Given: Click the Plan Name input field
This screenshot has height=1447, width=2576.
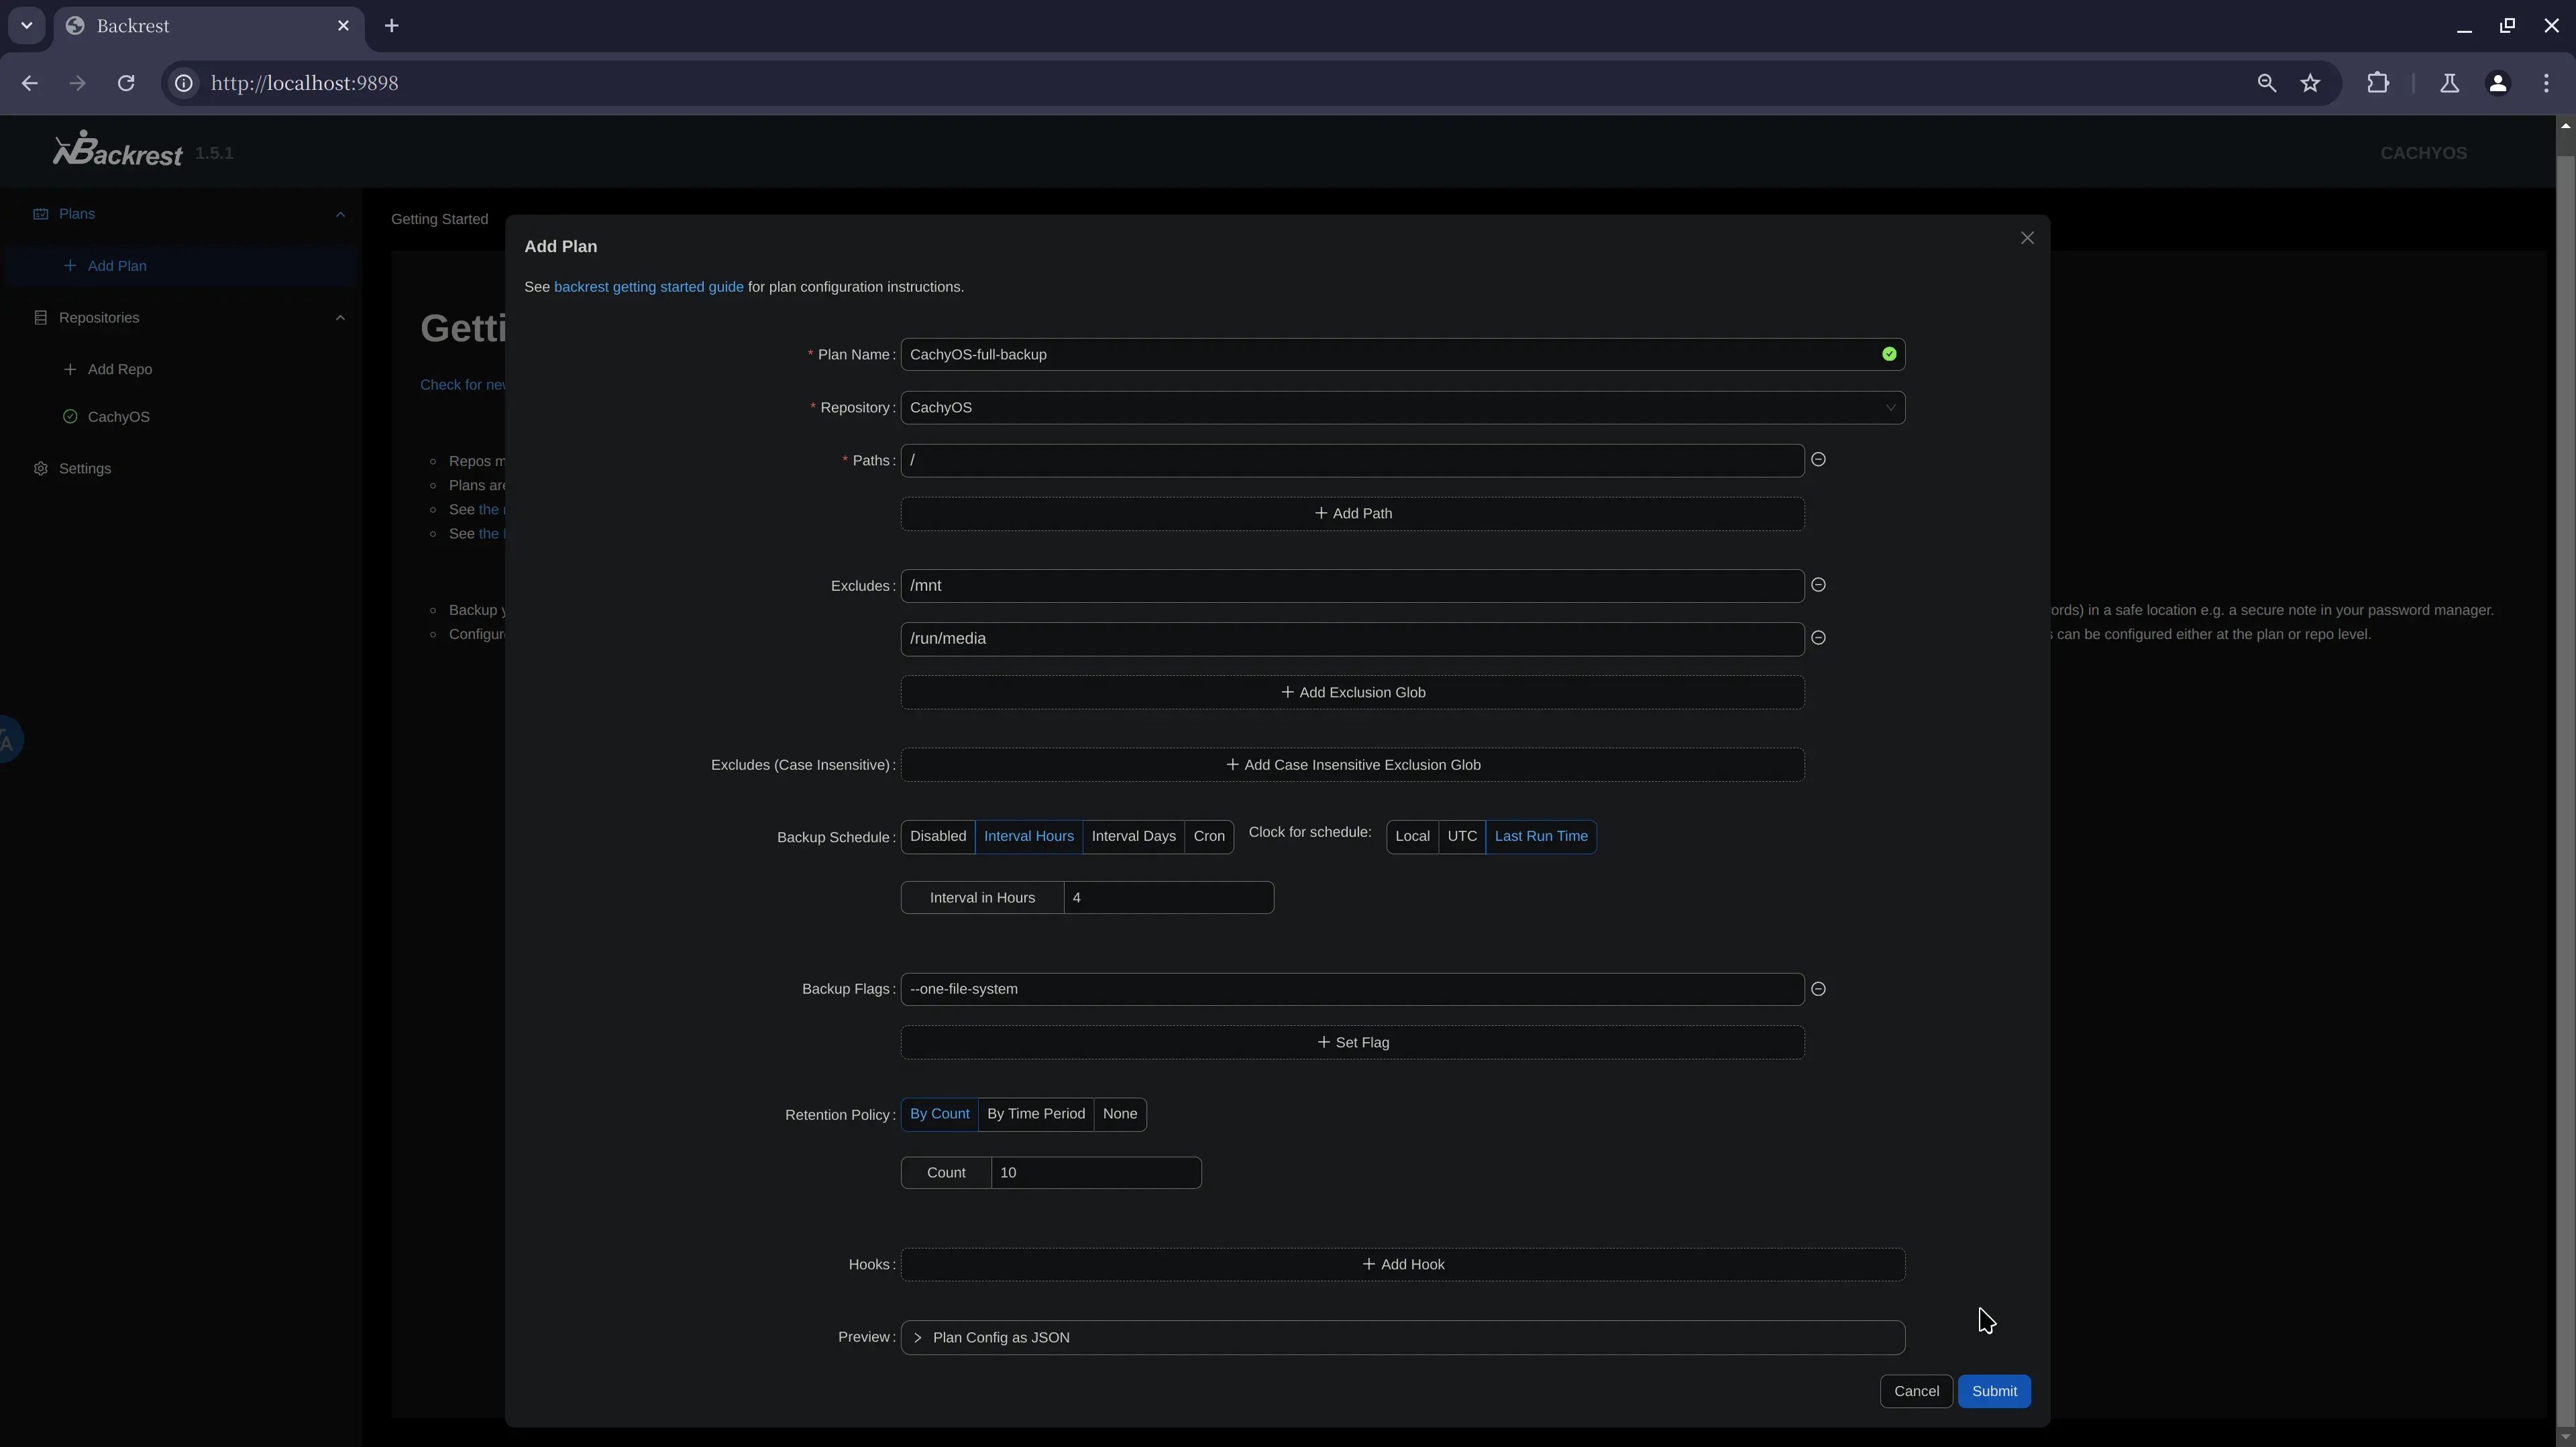Looking at the screenshot, I should point(1402,355).
